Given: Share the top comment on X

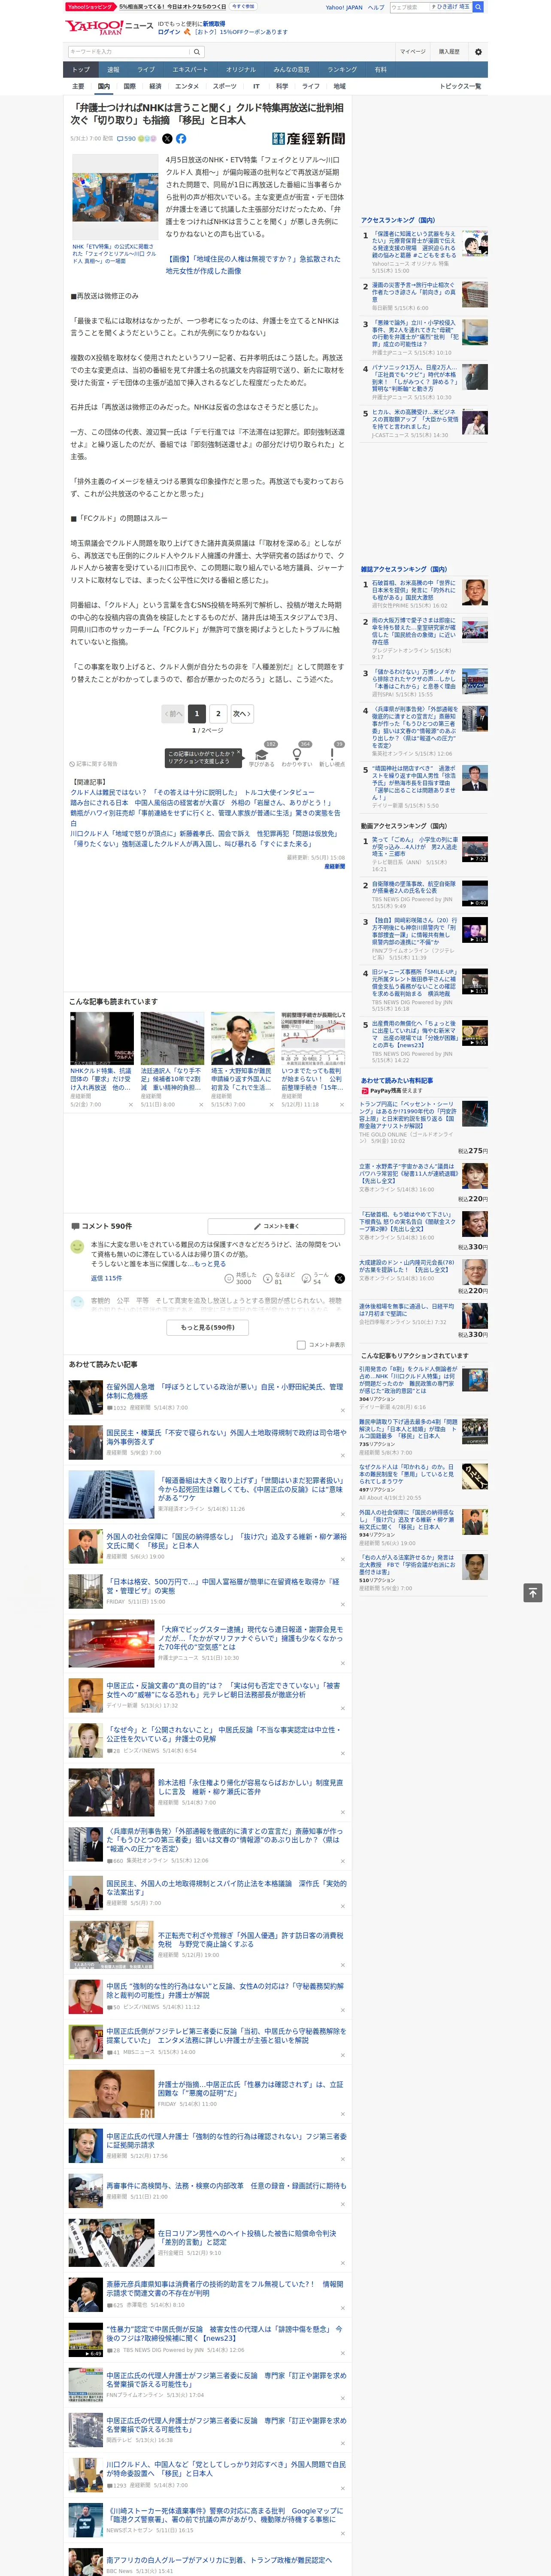Looking at the screenshot, I should 339,1279.
